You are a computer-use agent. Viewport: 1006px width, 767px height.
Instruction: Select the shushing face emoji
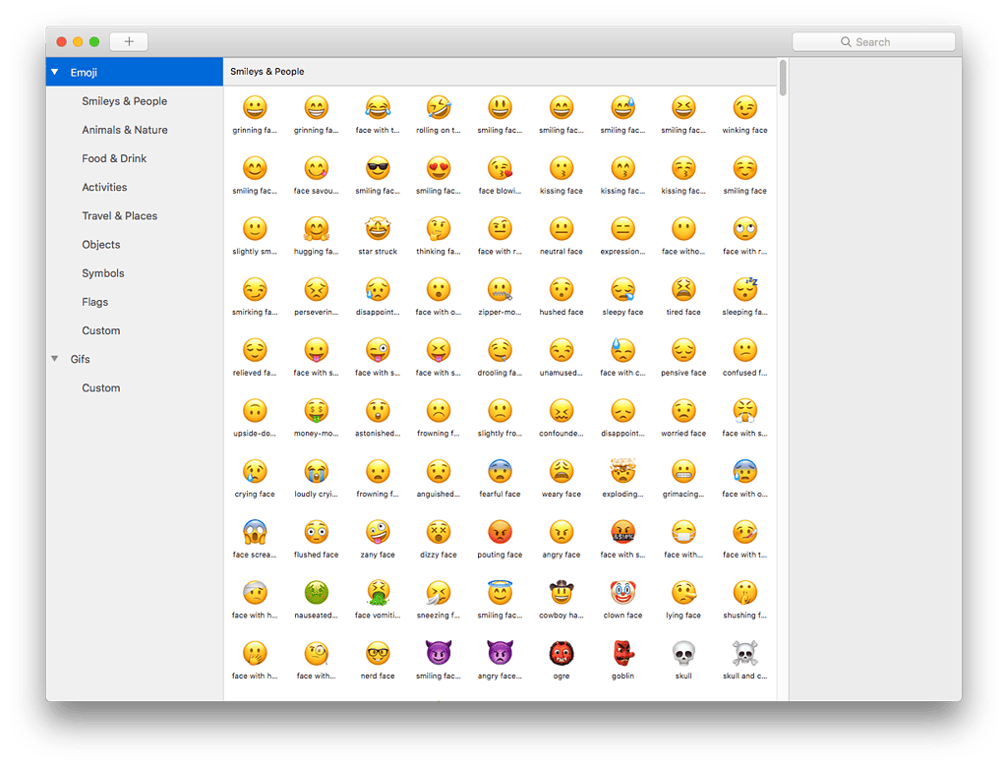click(744, 593)
